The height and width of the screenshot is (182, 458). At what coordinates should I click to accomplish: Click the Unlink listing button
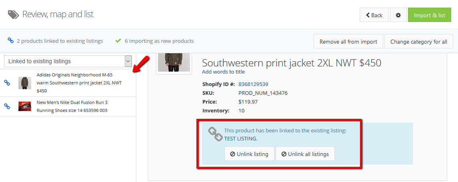coord(249,154)
